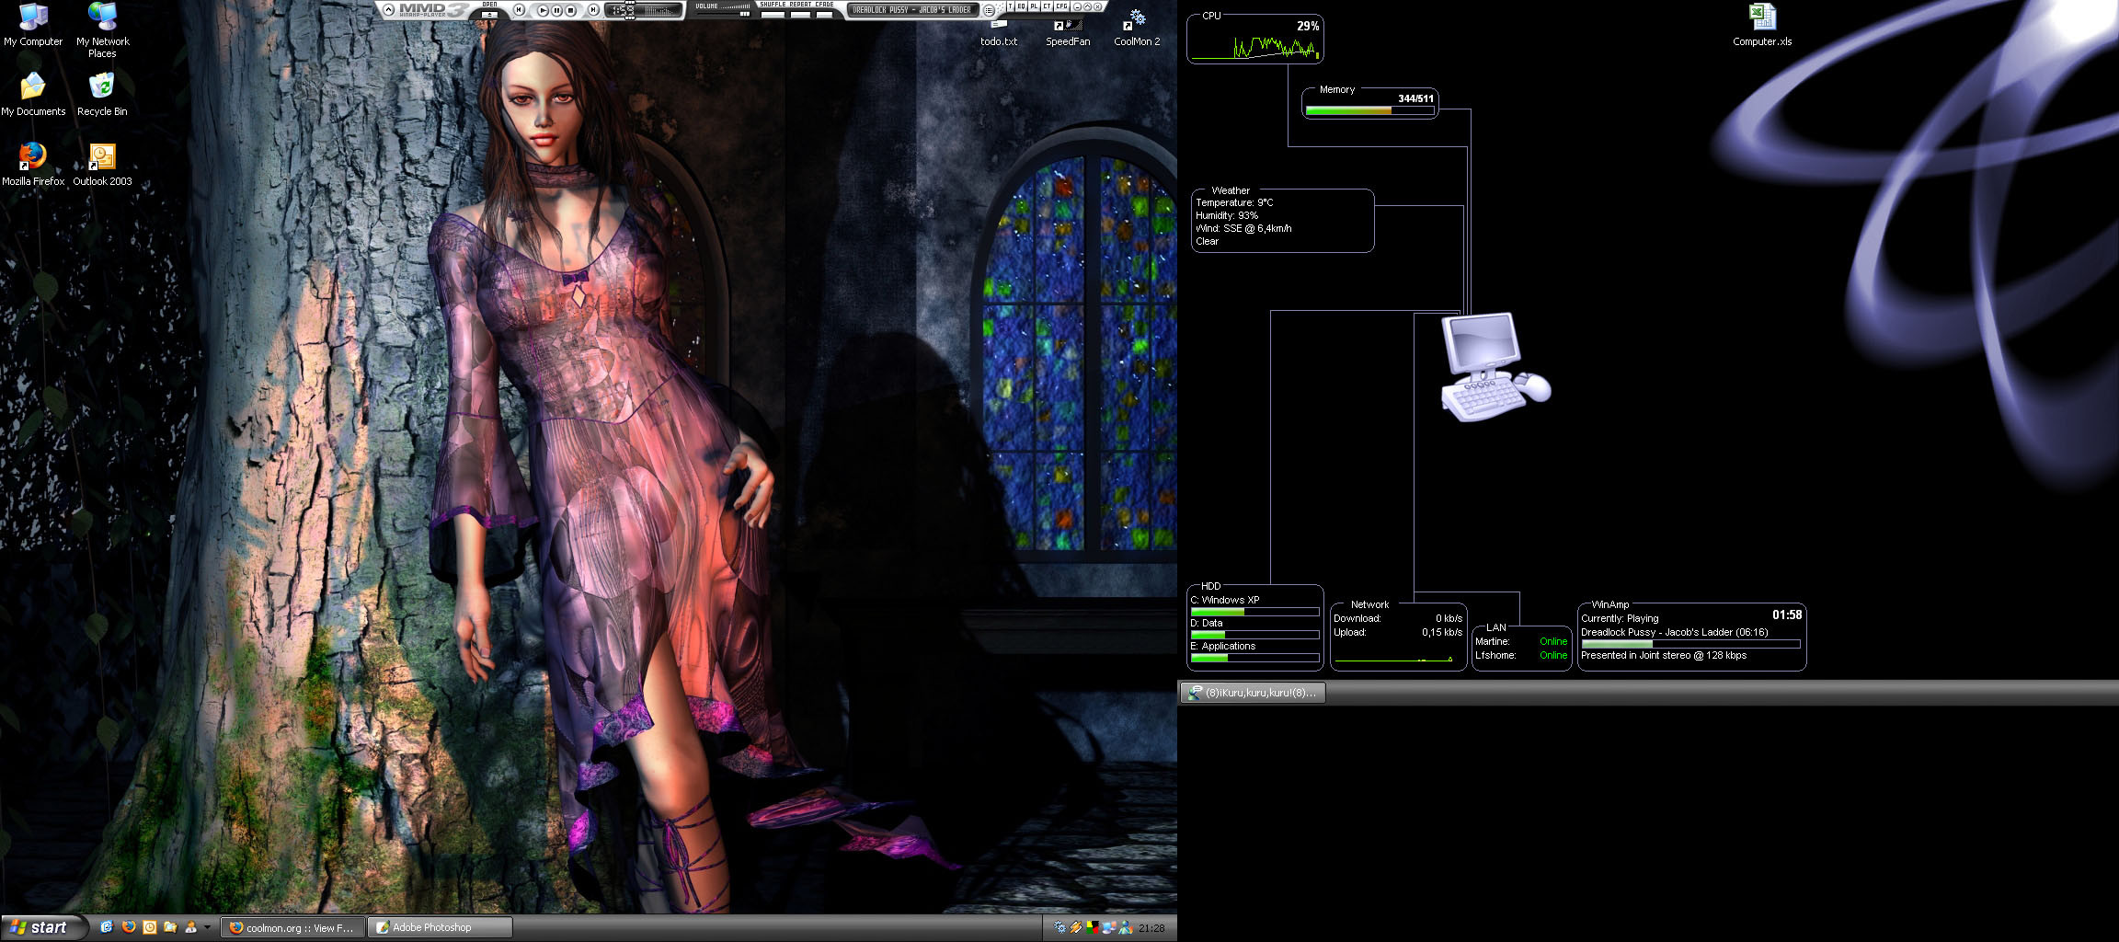The height and width of the screenshot is (942, 2119).
Task: Switch to Adobe Photoshop taskbar button
Action: pos(440,927)
